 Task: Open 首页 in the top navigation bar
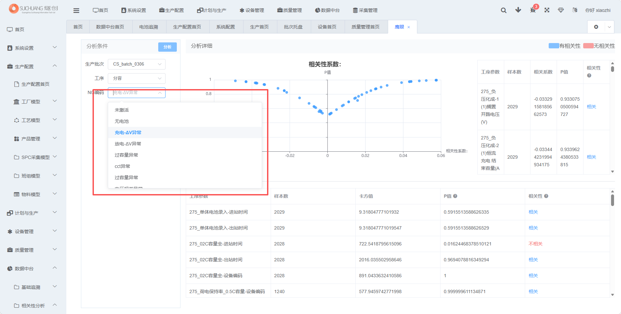click(x=101, y=10)
